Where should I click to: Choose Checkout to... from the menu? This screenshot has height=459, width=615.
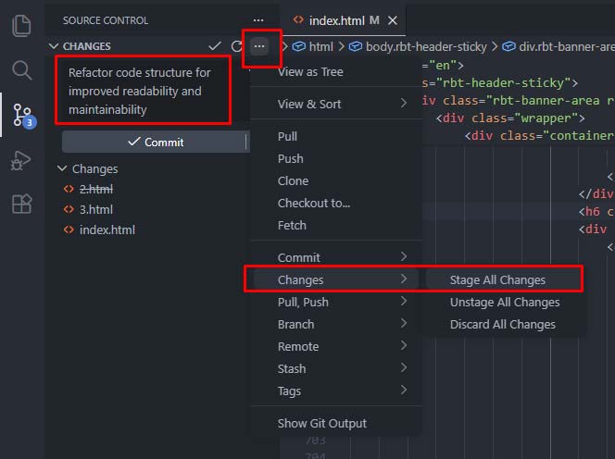tap(336, 203)
